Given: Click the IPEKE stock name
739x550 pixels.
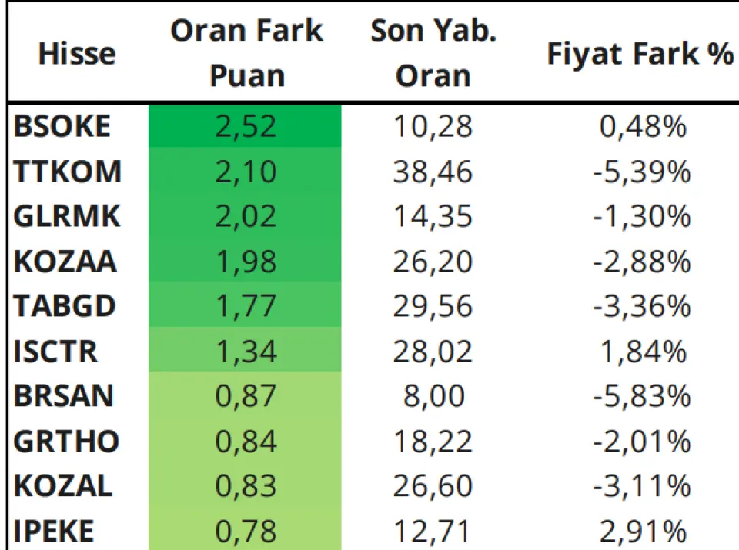Looking at the screenshot, I should tap(54, 532).
